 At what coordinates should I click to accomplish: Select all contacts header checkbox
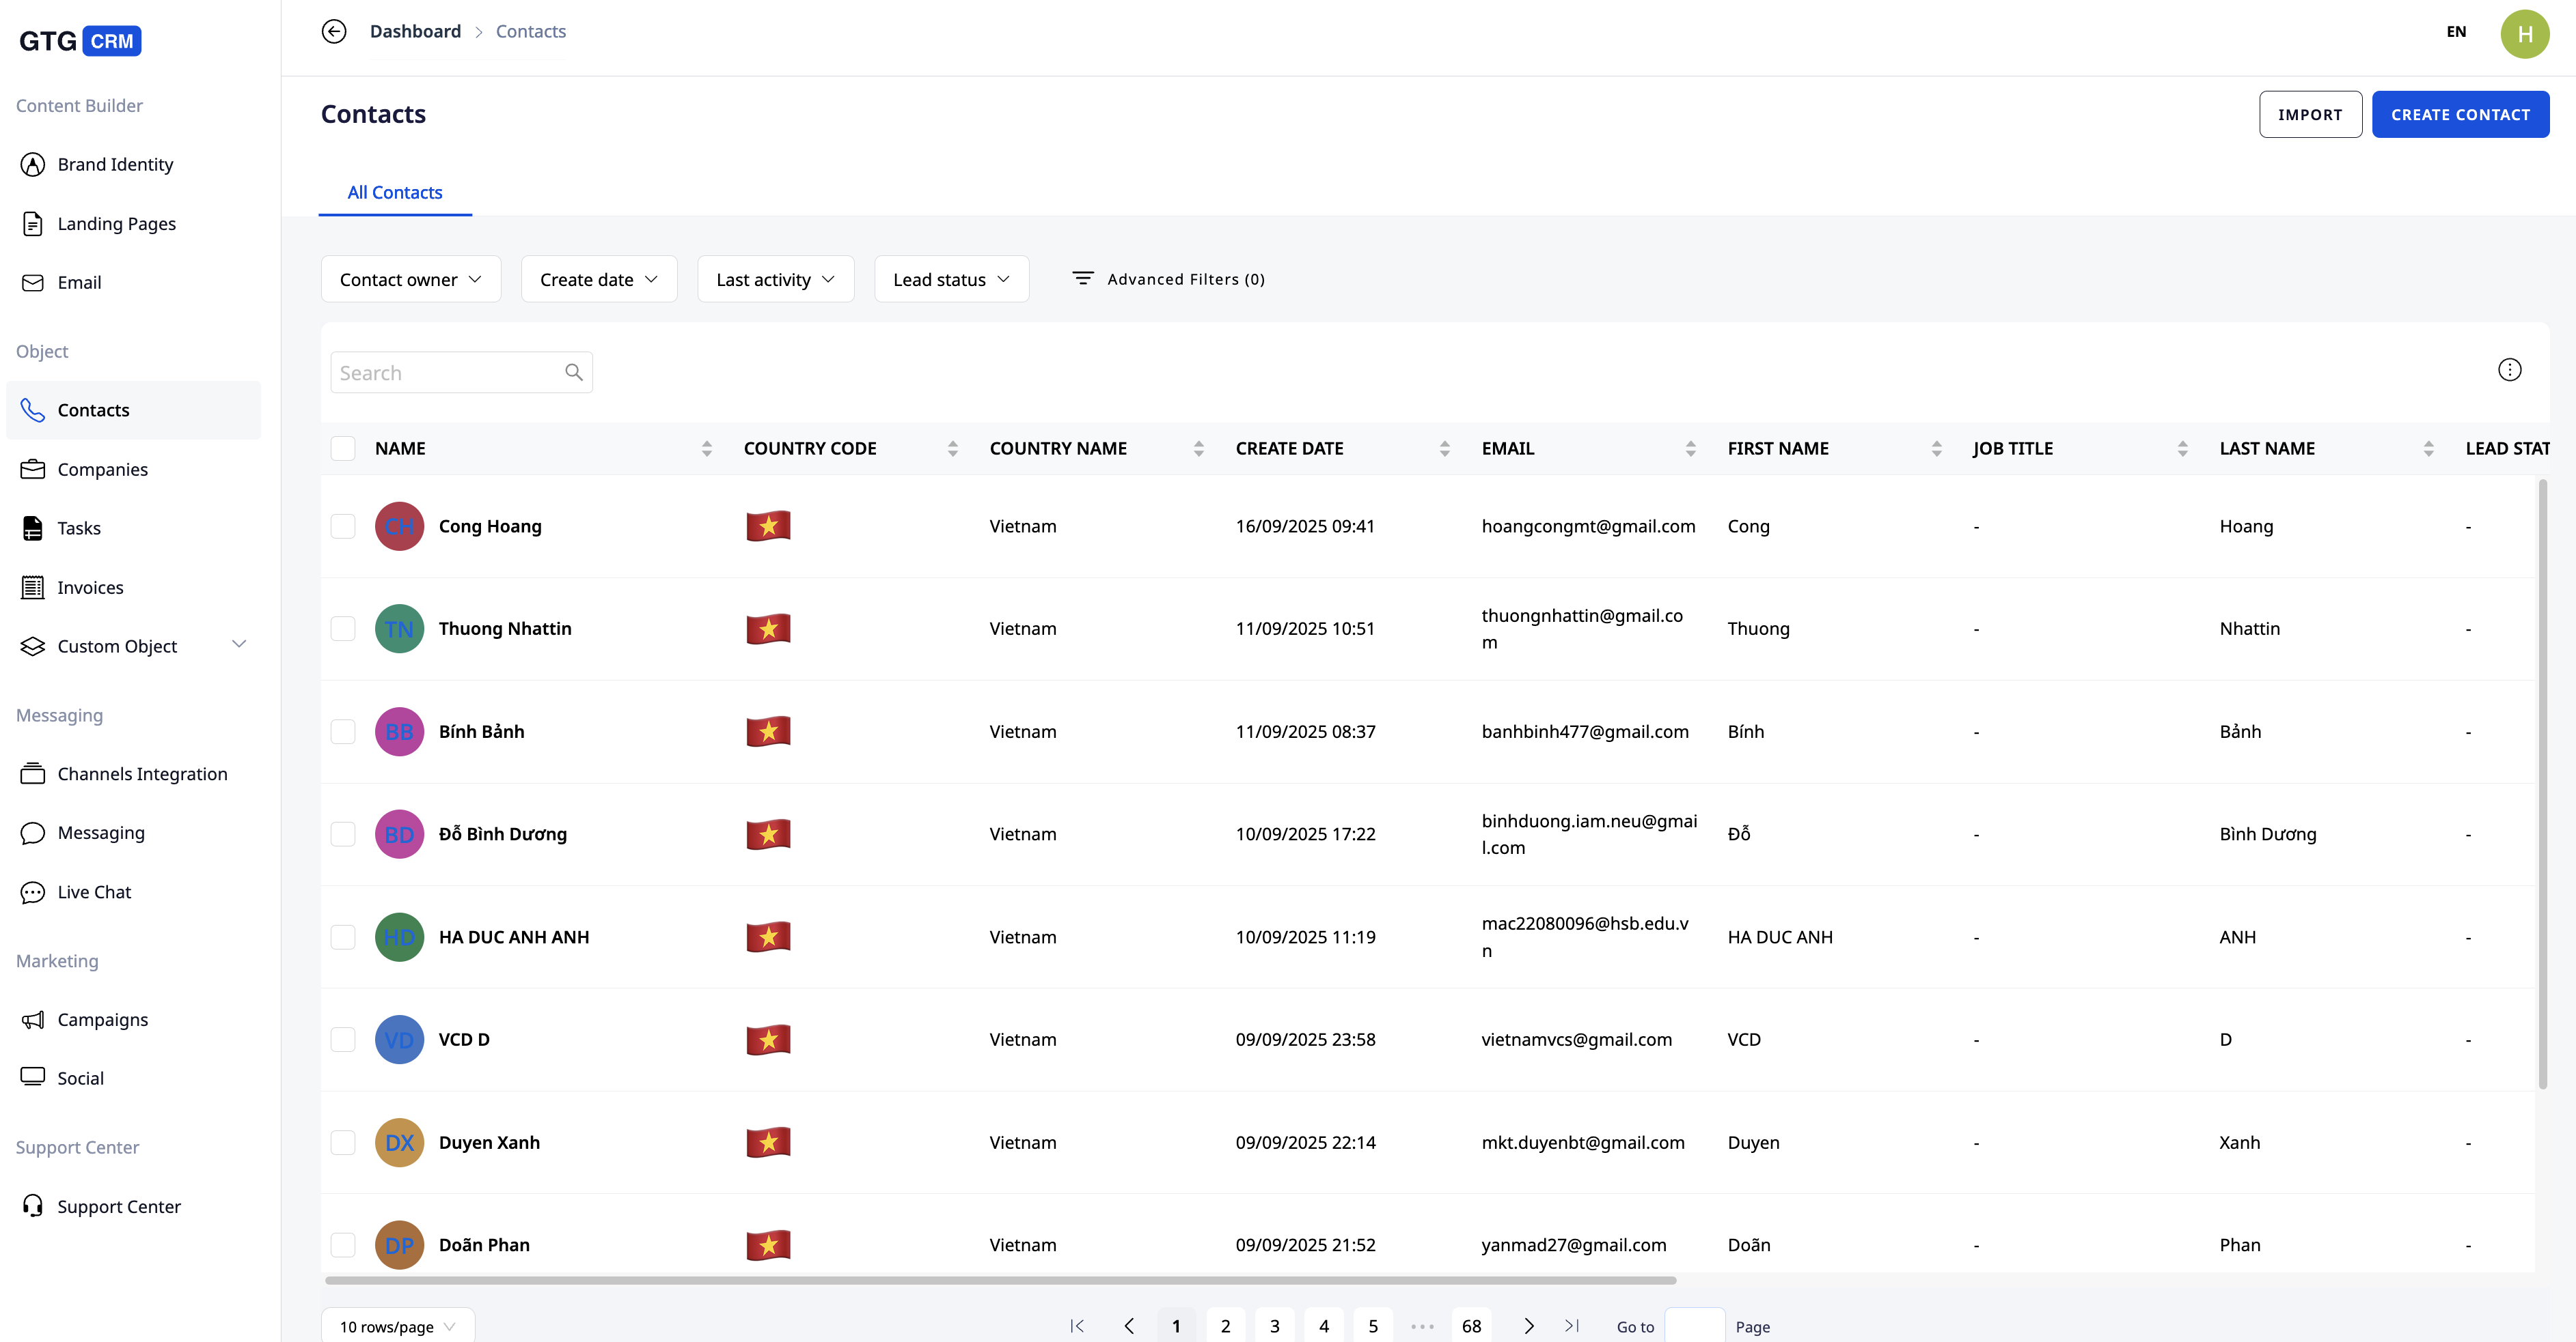click(x=343, y=448)
